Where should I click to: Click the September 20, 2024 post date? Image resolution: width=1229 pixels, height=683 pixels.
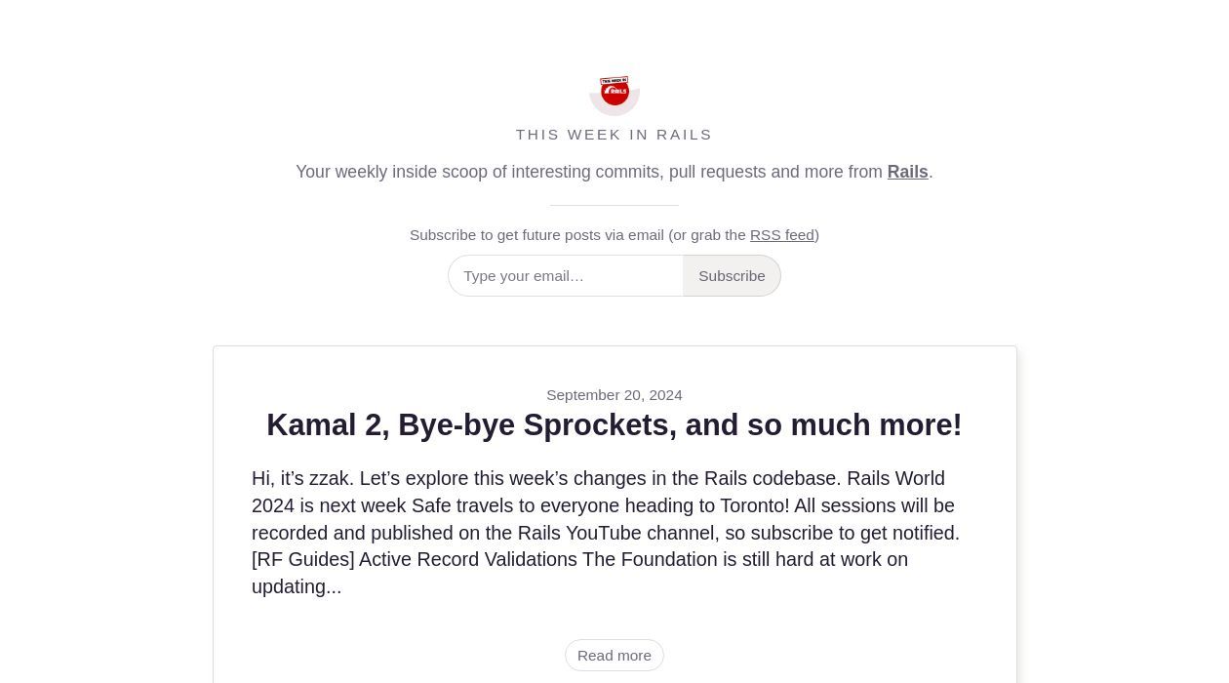(614, 395)
